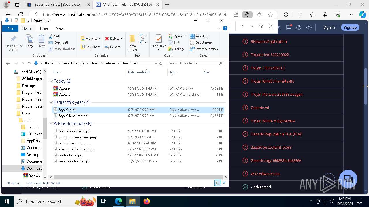Viewport: 369px width, 207px height.
Task: Click the Pin to Quick access icon
Action: [13, 43]
